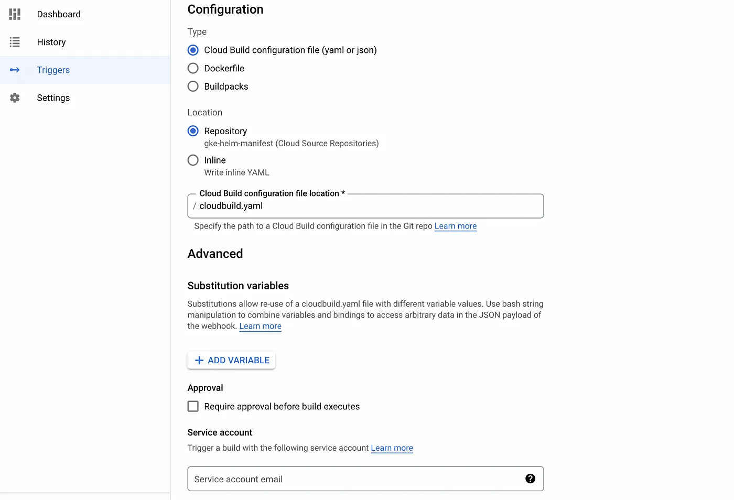Image resolution: width=734 pixels, height=500 pixels.
Task: Click the plus icon on ADD VARIABLE button
Action: 199,360
